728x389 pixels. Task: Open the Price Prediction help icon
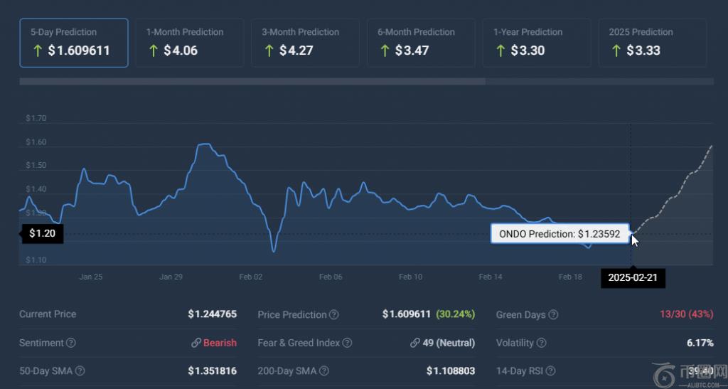point(334,315)
